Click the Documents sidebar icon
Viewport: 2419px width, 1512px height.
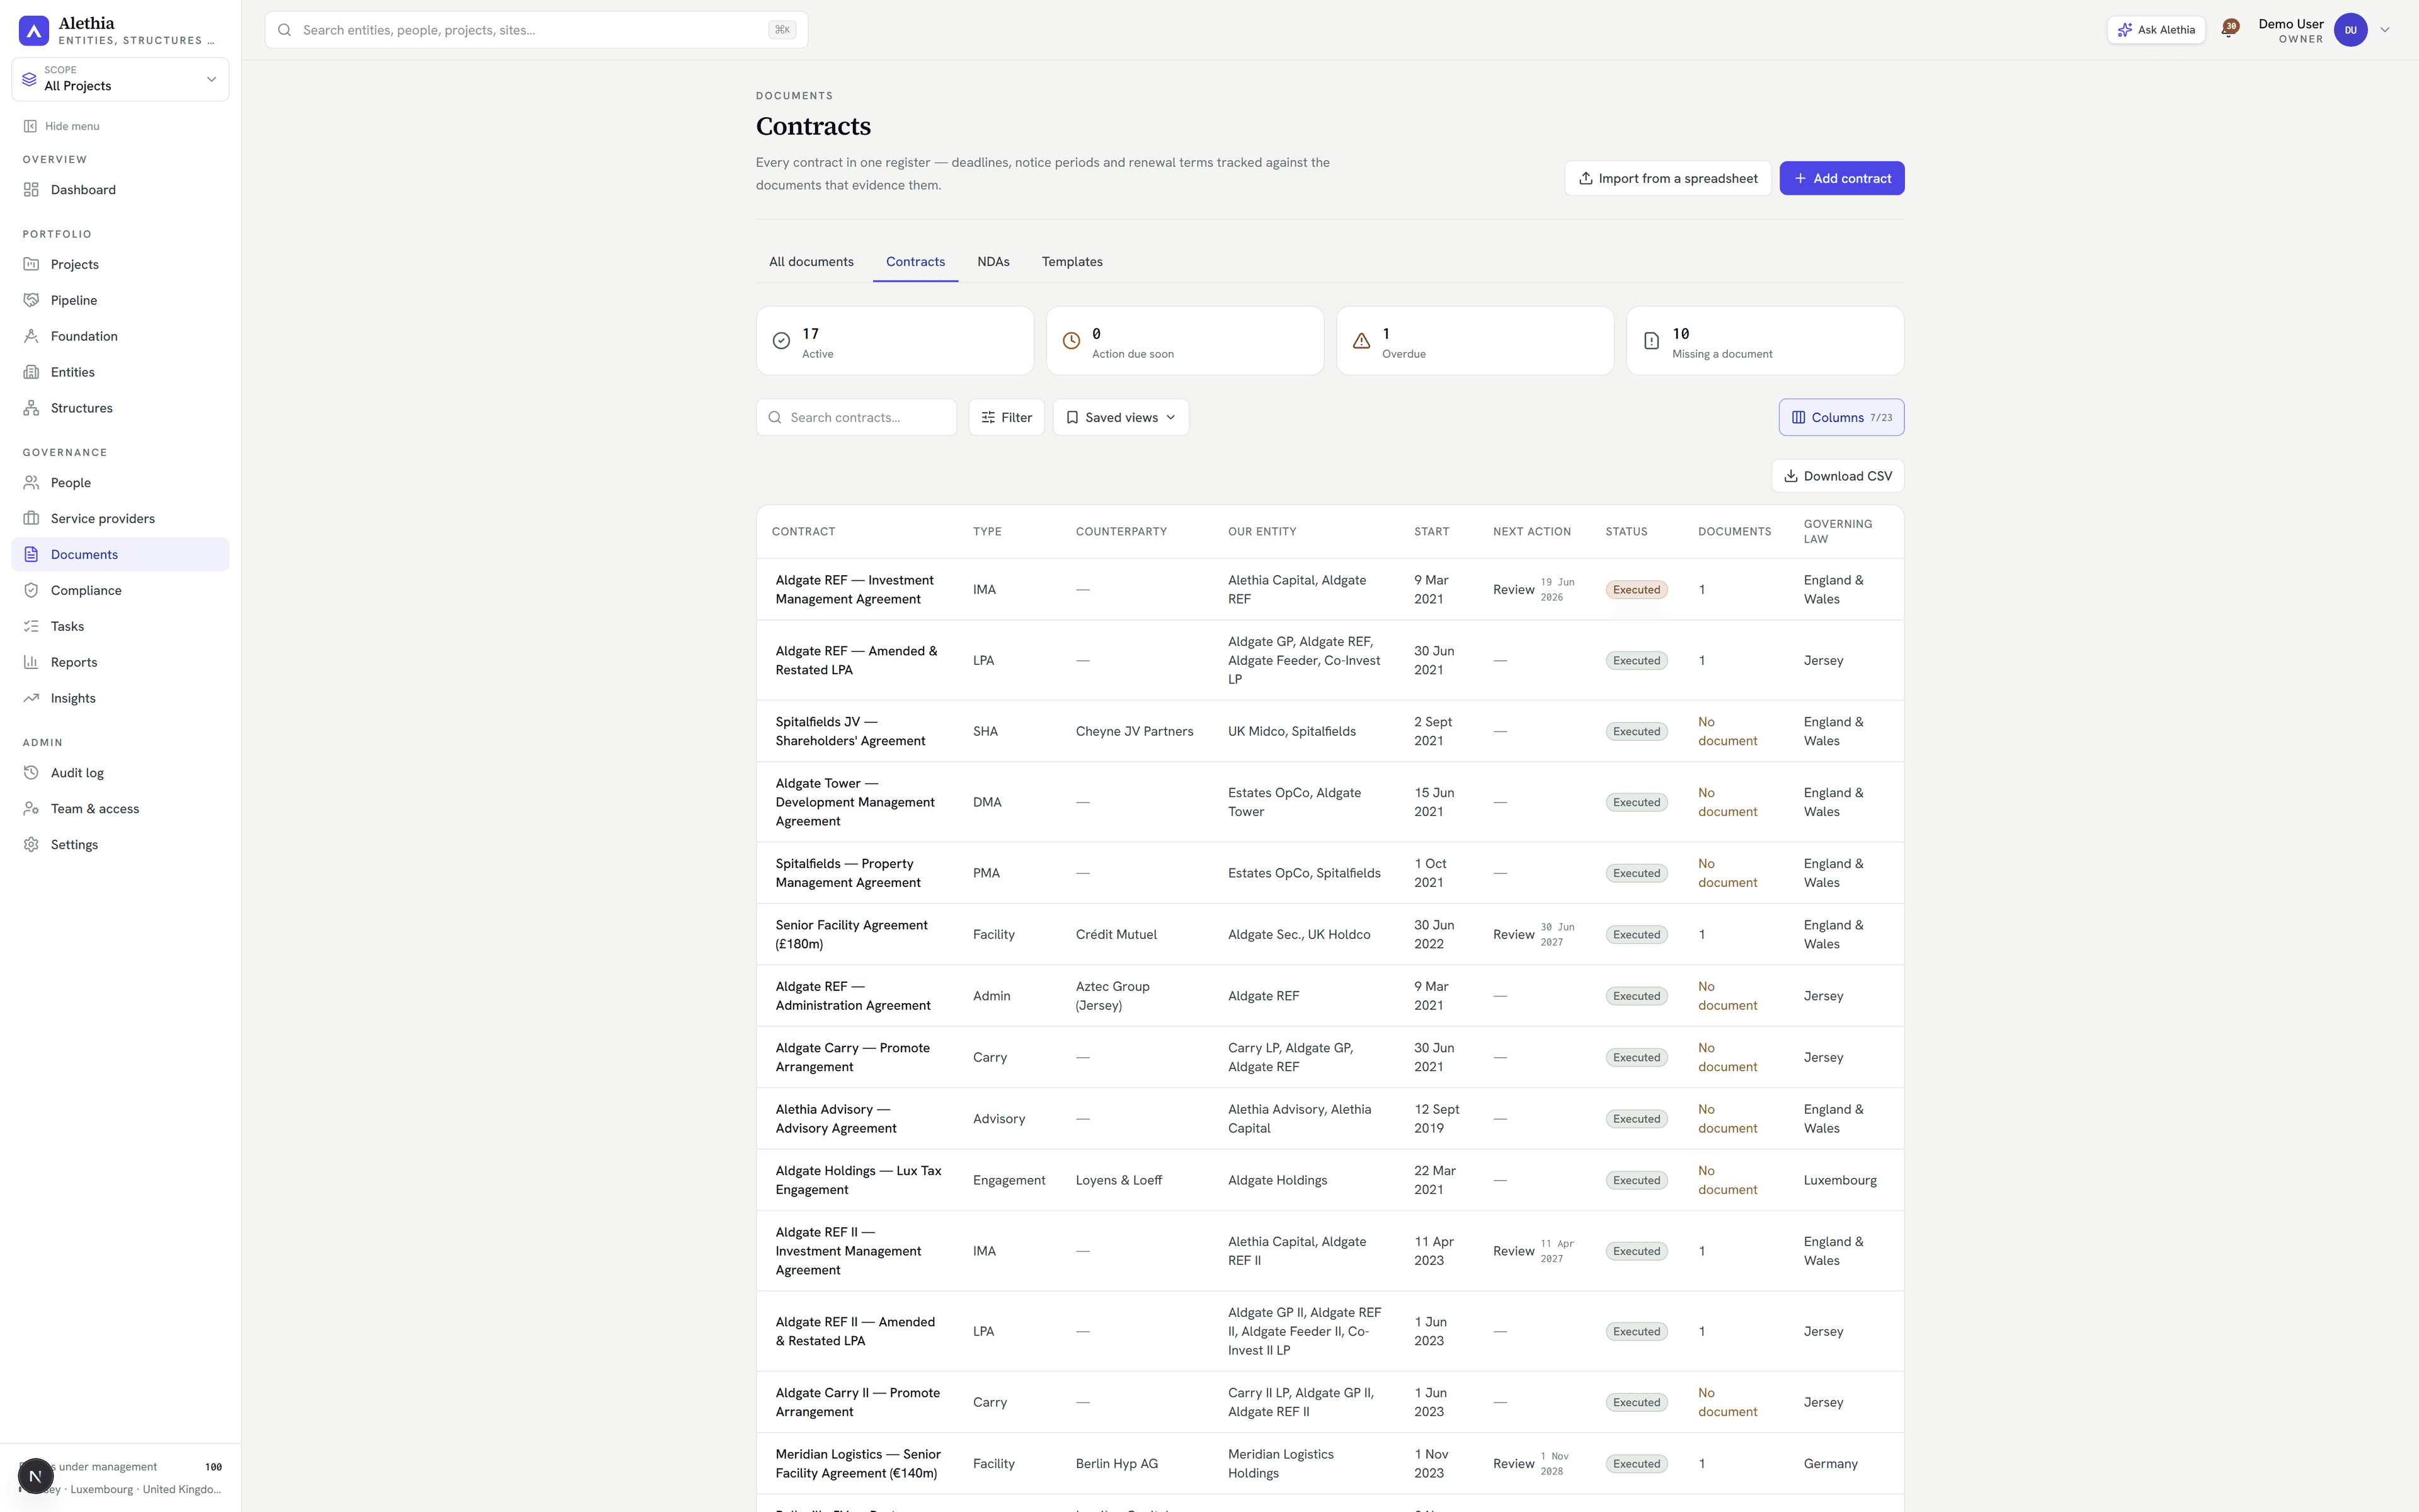click(31, 554)
